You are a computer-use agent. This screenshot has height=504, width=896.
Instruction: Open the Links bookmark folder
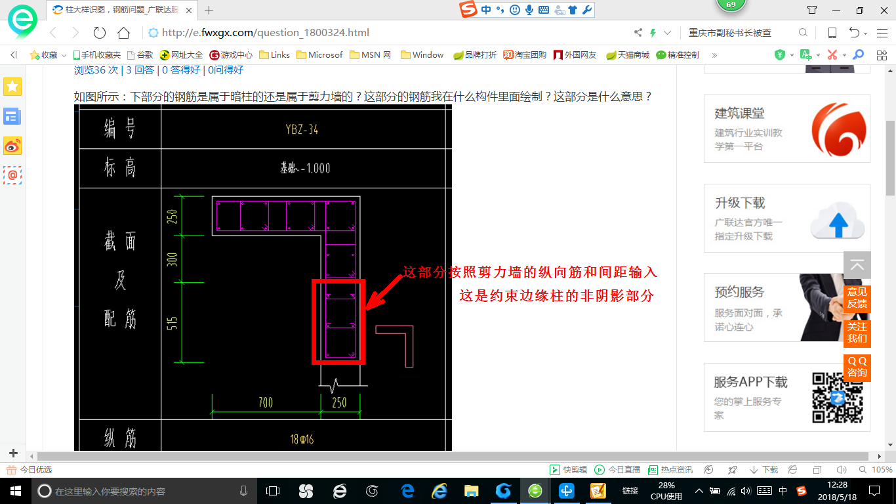(275, 55)
